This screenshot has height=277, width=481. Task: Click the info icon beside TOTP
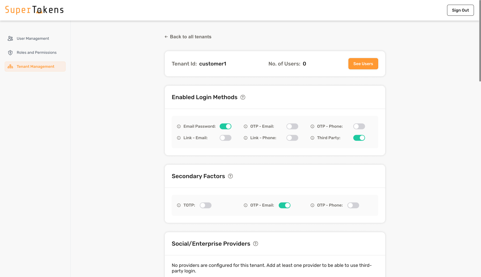179,205
